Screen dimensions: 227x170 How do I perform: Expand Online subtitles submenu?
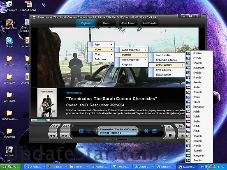tap(167, 65)
